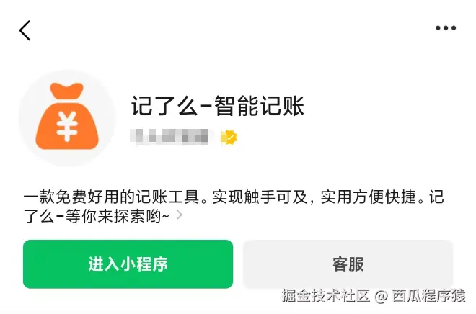Image resolution: width=476 pixels, height=314 pixels.
Task: Expand the description with the gray chevron
Action: [x=180, y=215]
